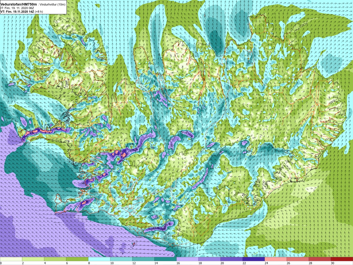353x265 pixels.
Task: Click the purple 20–22 legend swatch
Action: pos(232,259)
